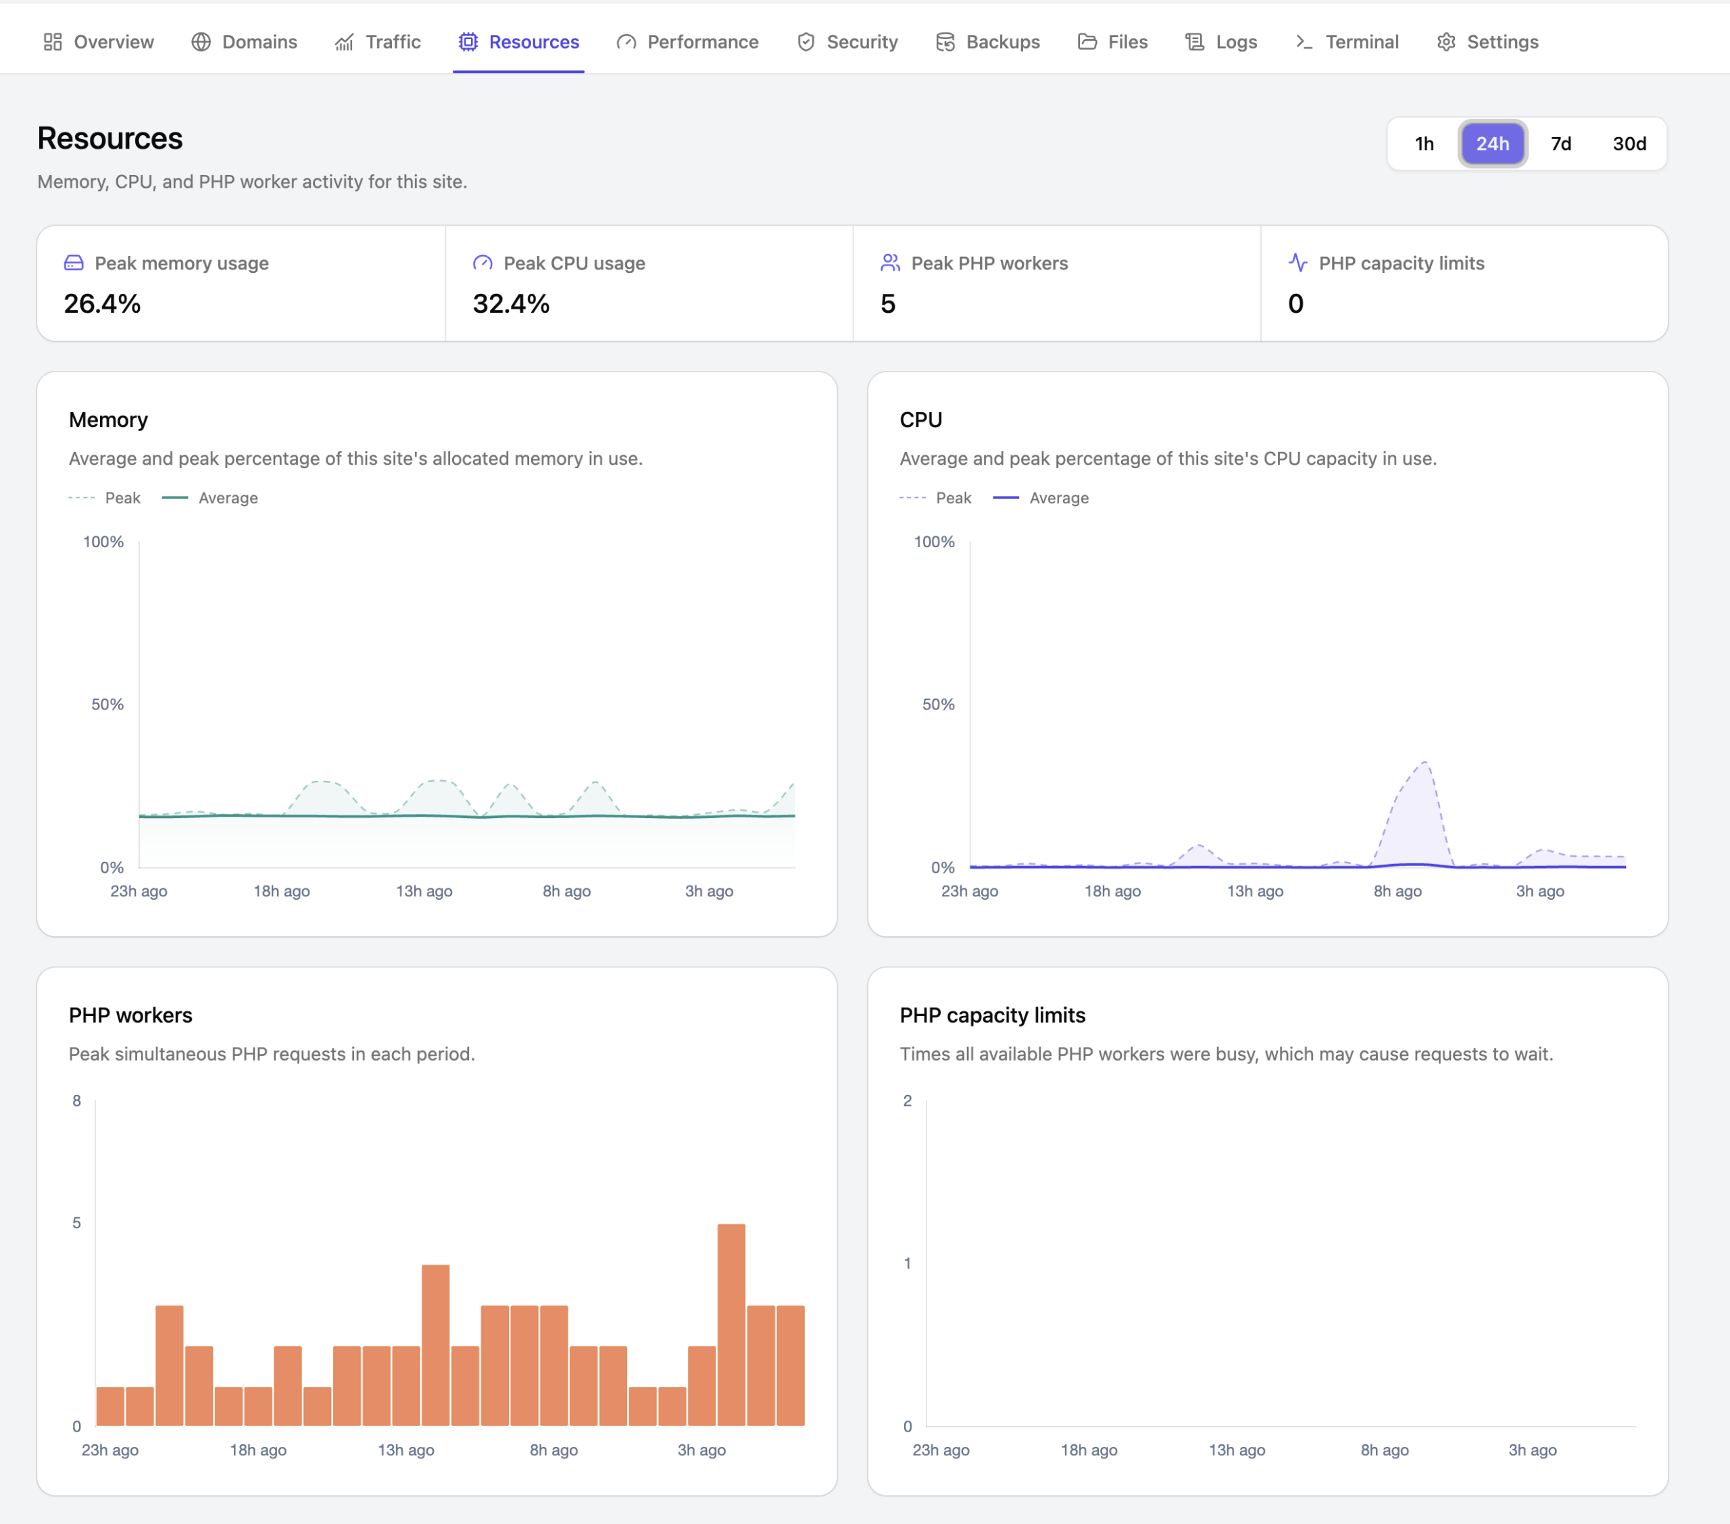The image size is (1730, 1524).
Task: Select the 1h time range
Action: click(1425, 144)
